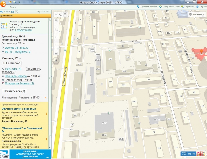The image size is (207, 159).
Task: Open the www.ds-331.nios.ru website link
Action: tap(17, 48)
